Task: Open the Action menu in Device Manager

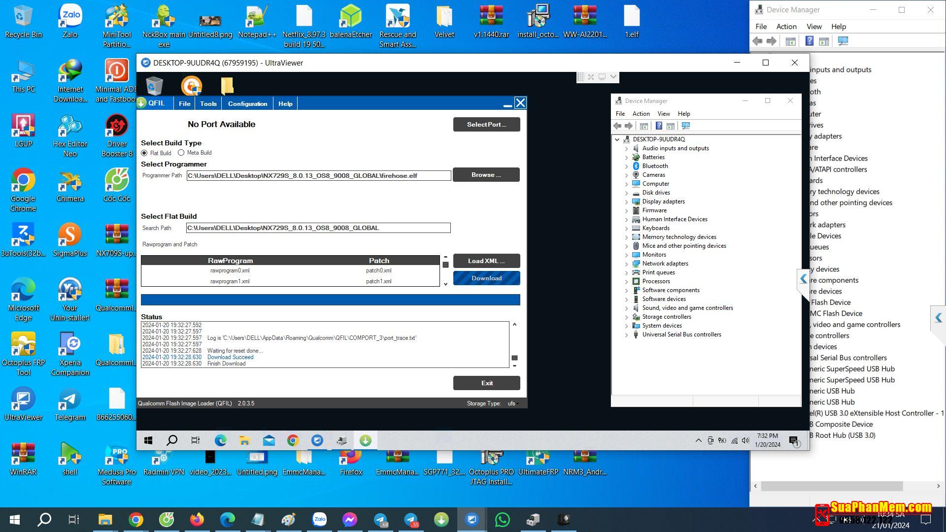Action: (x=641, y=114)
